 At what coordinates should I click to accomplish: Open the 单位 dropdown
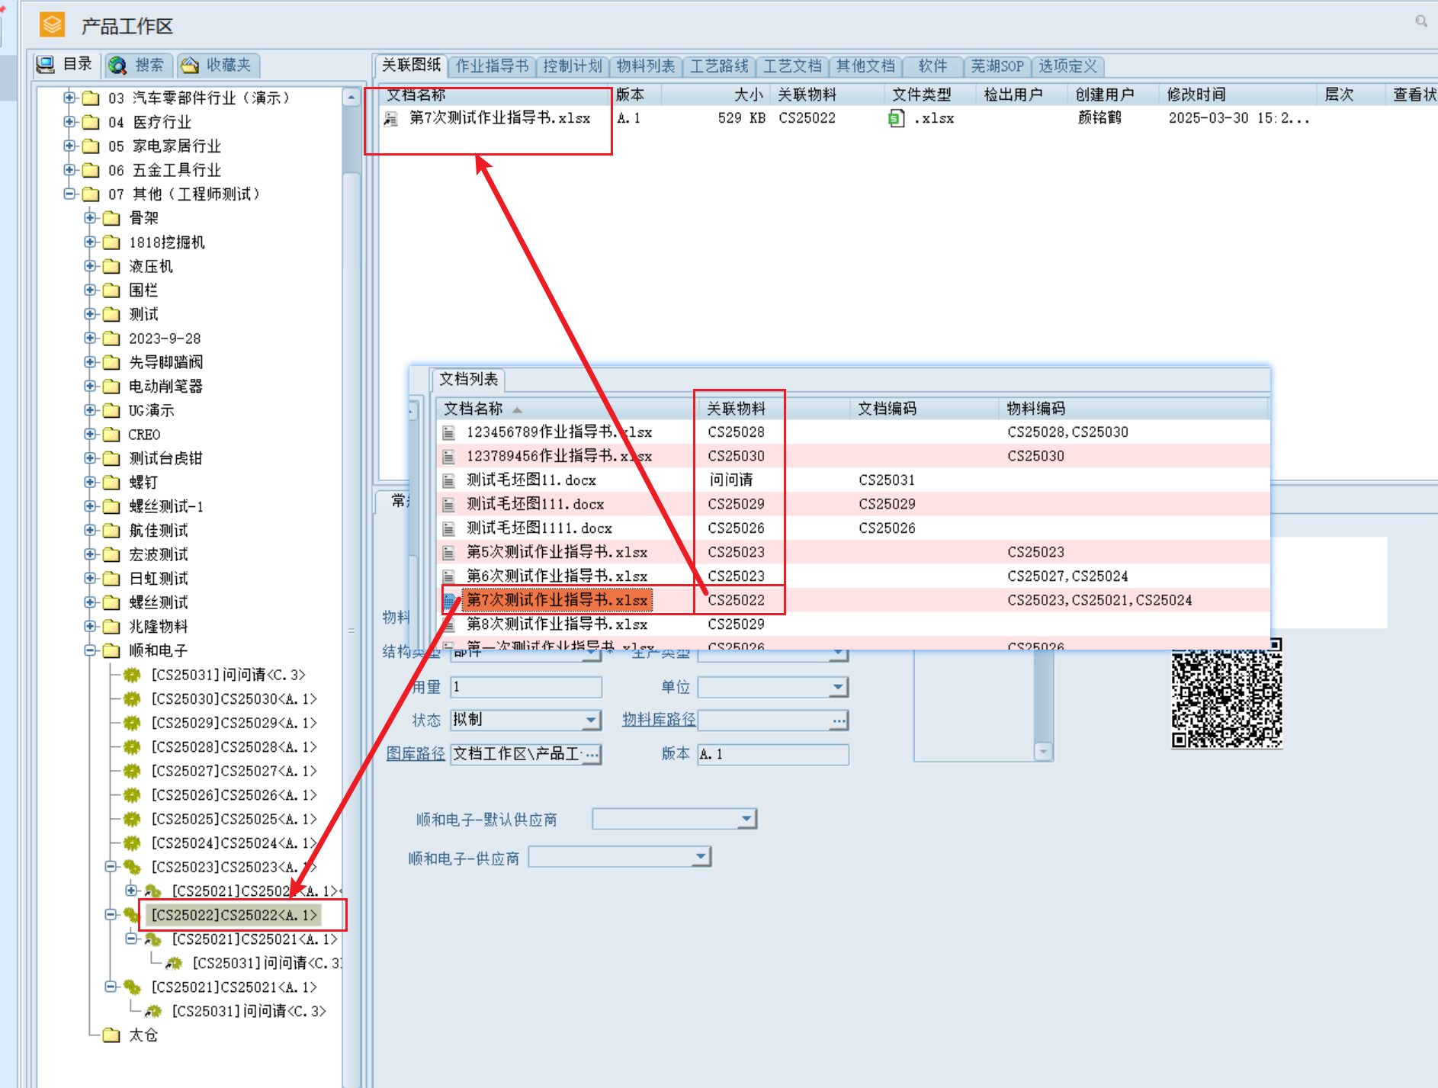coord(839,687)
